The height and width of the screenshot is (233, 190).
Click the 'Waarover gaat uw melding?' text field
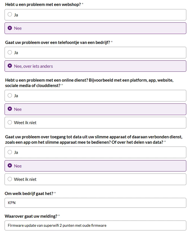click(95, 226)
